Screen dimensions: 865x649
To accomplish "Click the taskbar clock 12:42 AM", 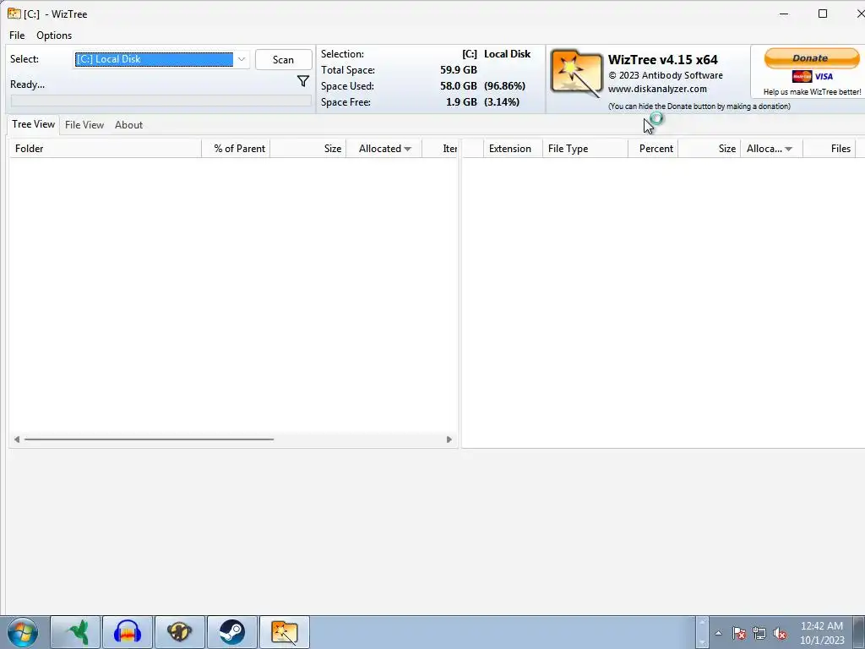I will tap(821, 626).
